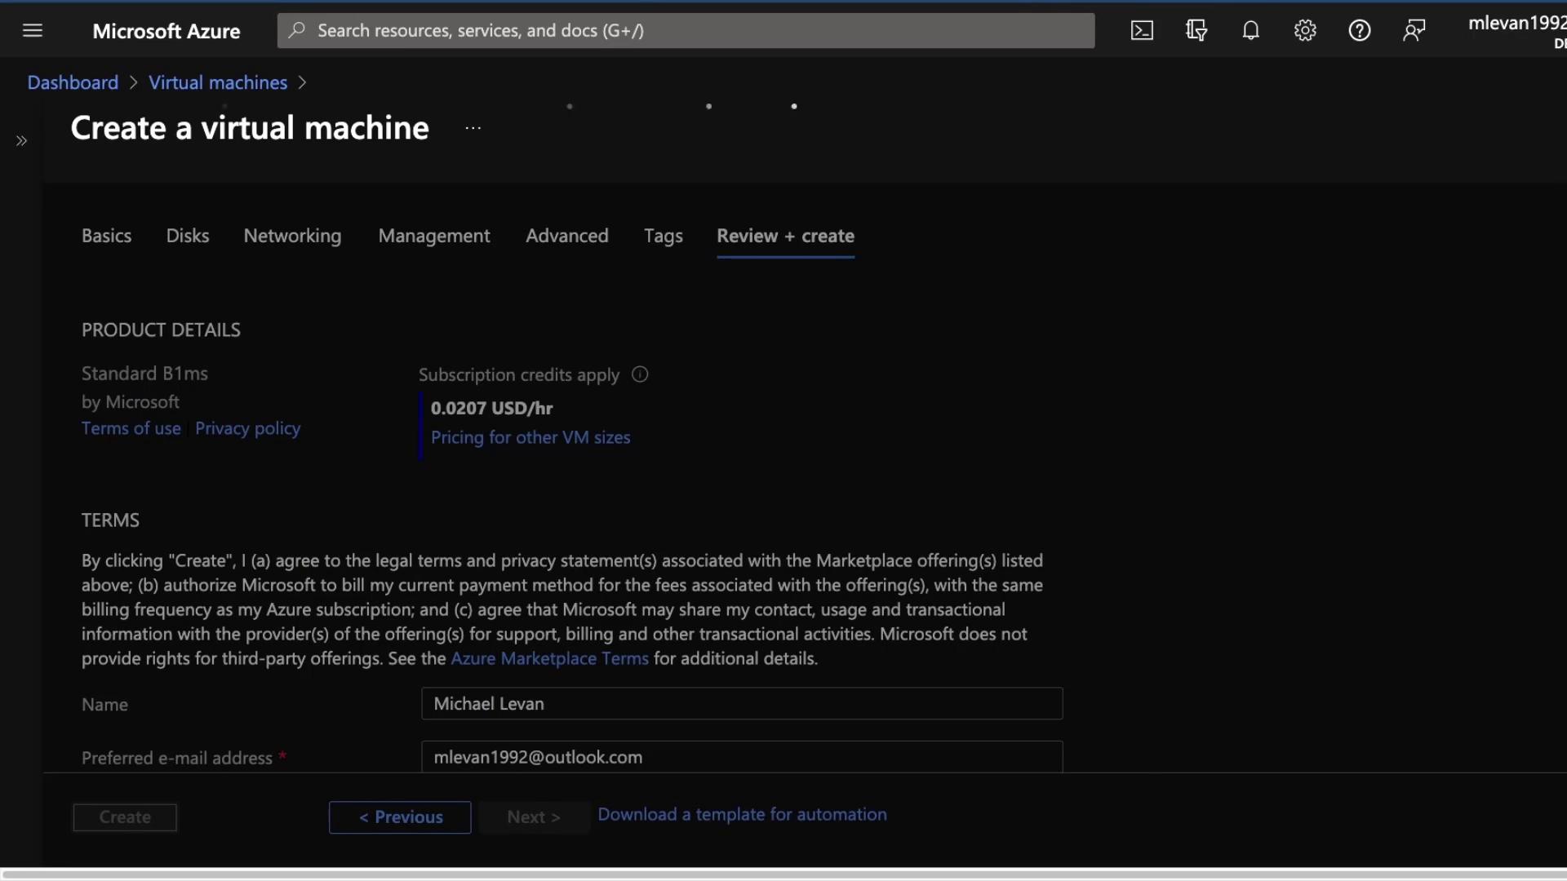Click the Previous button
1567x881 pixels.
click(400, 817)
